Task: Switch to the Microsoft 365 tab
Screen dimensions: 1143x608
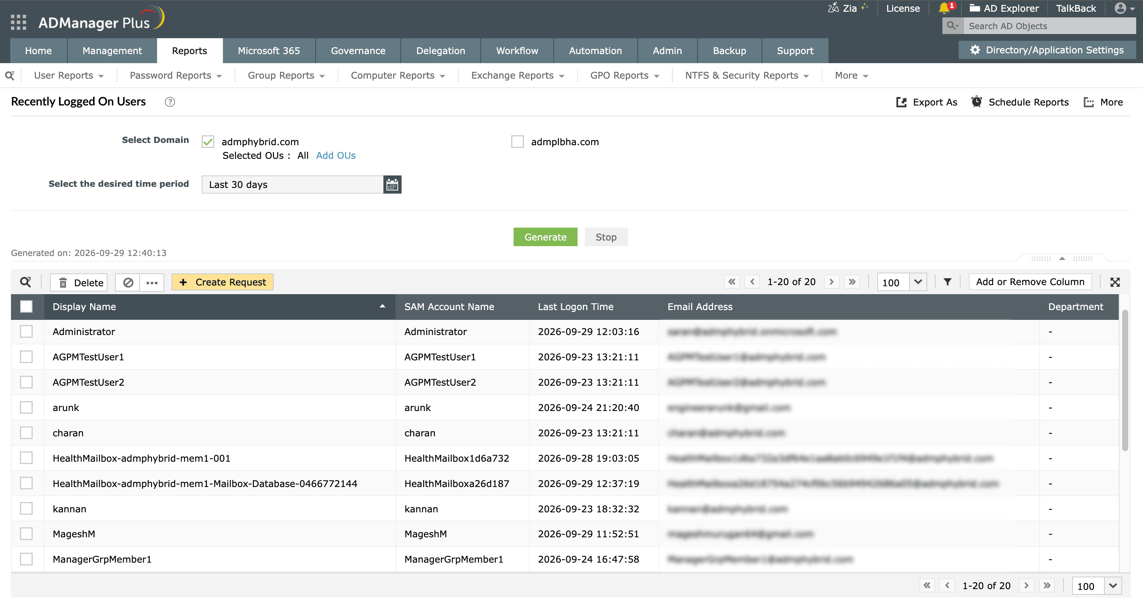Action: pos(269,51)
